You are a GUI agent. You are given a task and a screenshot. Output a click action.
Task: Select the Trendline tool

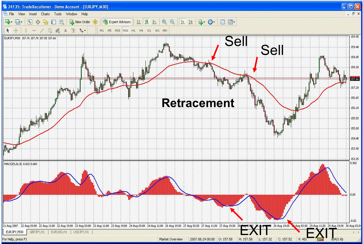point(42,30)
